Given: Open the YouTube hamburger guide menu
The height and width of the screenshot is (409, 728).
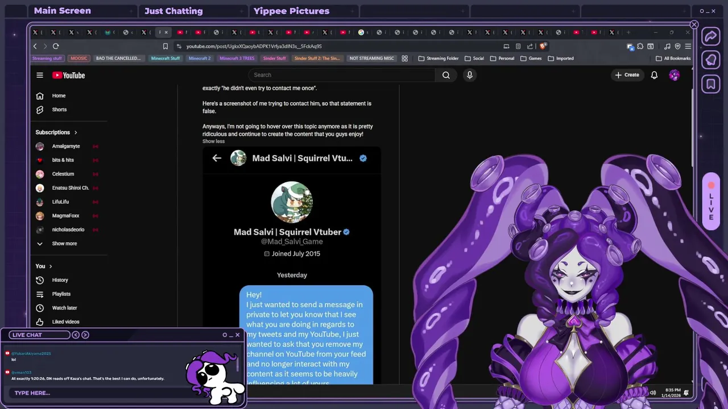Looking at the screenshot, I should coord(40,75).
